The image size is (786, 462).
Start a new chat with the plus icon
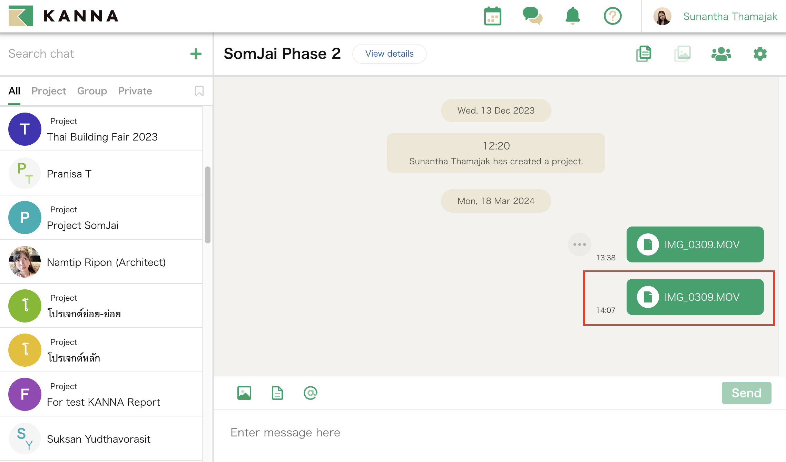click(196, 54)
